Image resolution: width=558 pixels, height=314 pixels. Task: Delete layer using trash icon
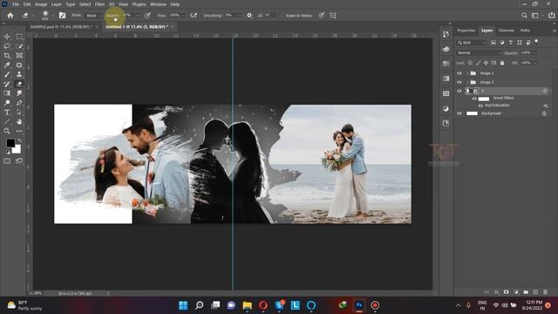pos(545,292)
